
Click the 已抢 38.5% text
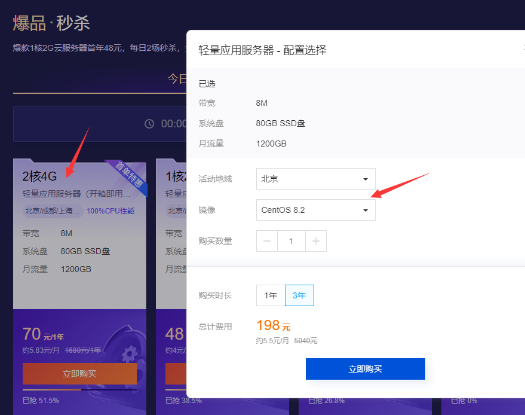183,401
